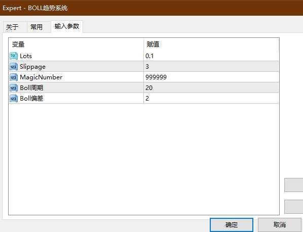Select the MagicNumber variable name
This screenshot has height=232, width=303.
pos(41,77)
